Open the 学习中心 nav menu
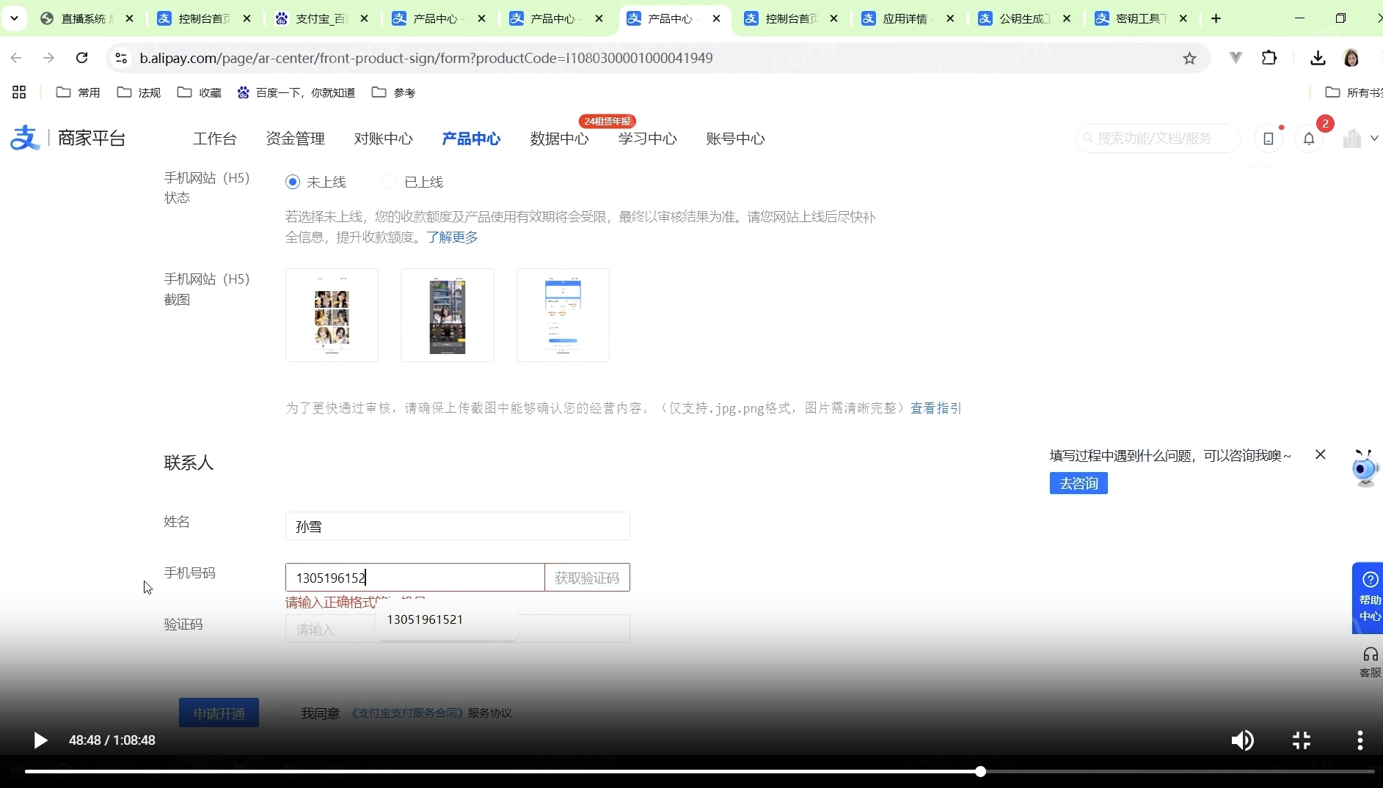1383x788 pixels. coord(648,139)
